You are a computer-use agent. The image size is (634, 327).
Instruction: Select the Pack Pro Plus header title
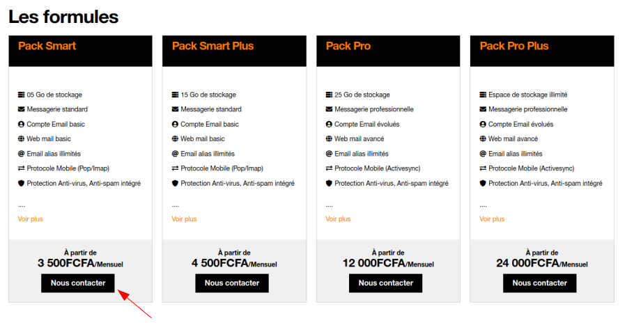click(514, 46)
